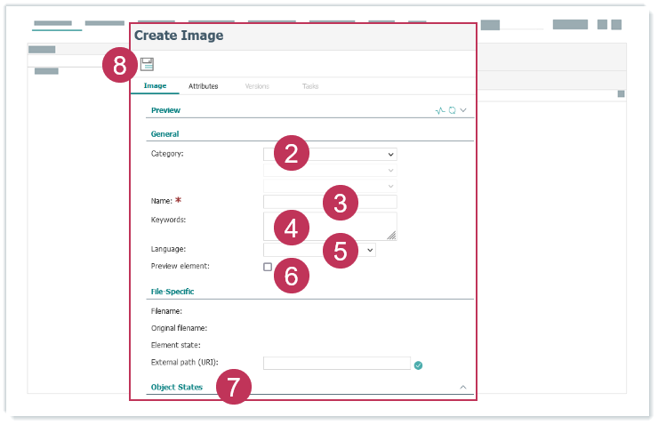Screen dimensions: 658x425
Task: Click the waveform icon in Preview header
Action: click(440, 110)
